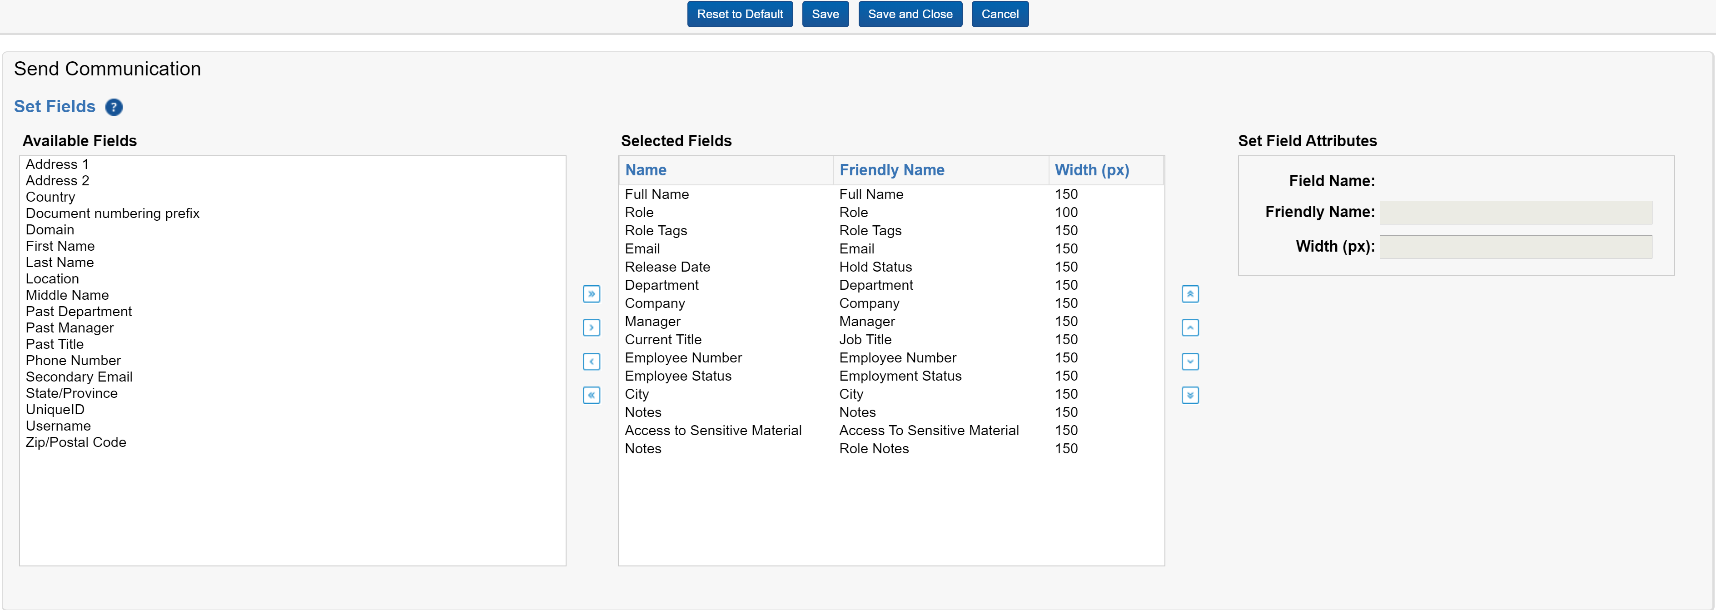This screenshot has width=1716, height=610.
Task: Select Address 1 in Available Fields
Action: pyautogui.click(x=293, y=164)
